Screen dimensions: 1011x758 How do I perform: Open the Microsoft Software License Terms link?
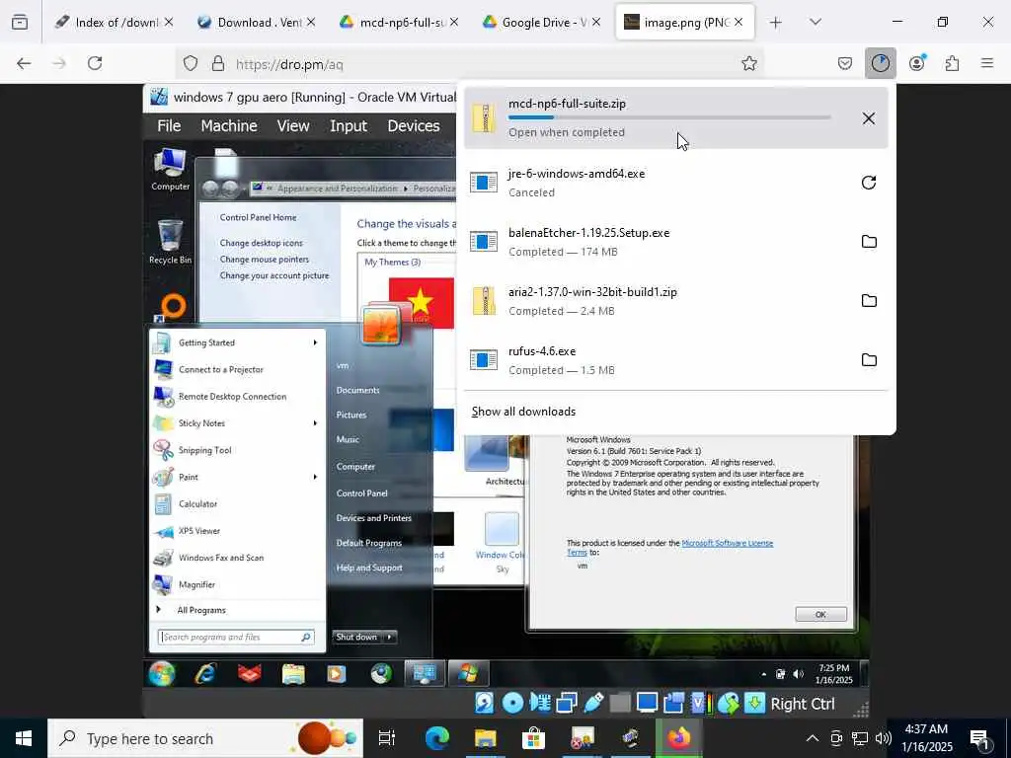727,544
